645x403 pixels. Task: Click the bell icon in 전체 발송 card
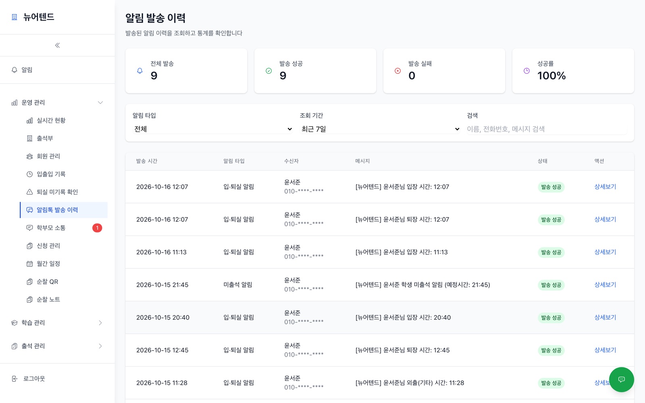coord(140,71)
